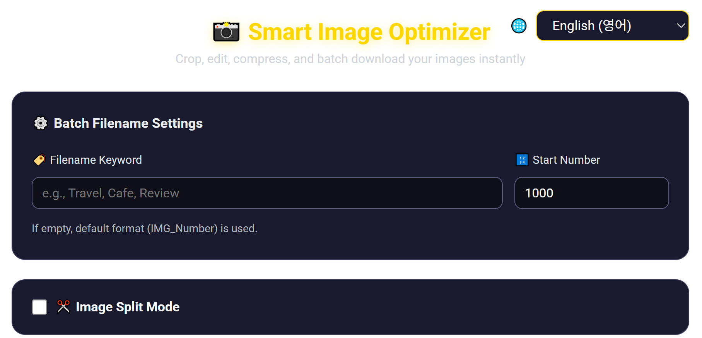Click the numbers icon beside Start Number
702x338 pixels.
522,160
